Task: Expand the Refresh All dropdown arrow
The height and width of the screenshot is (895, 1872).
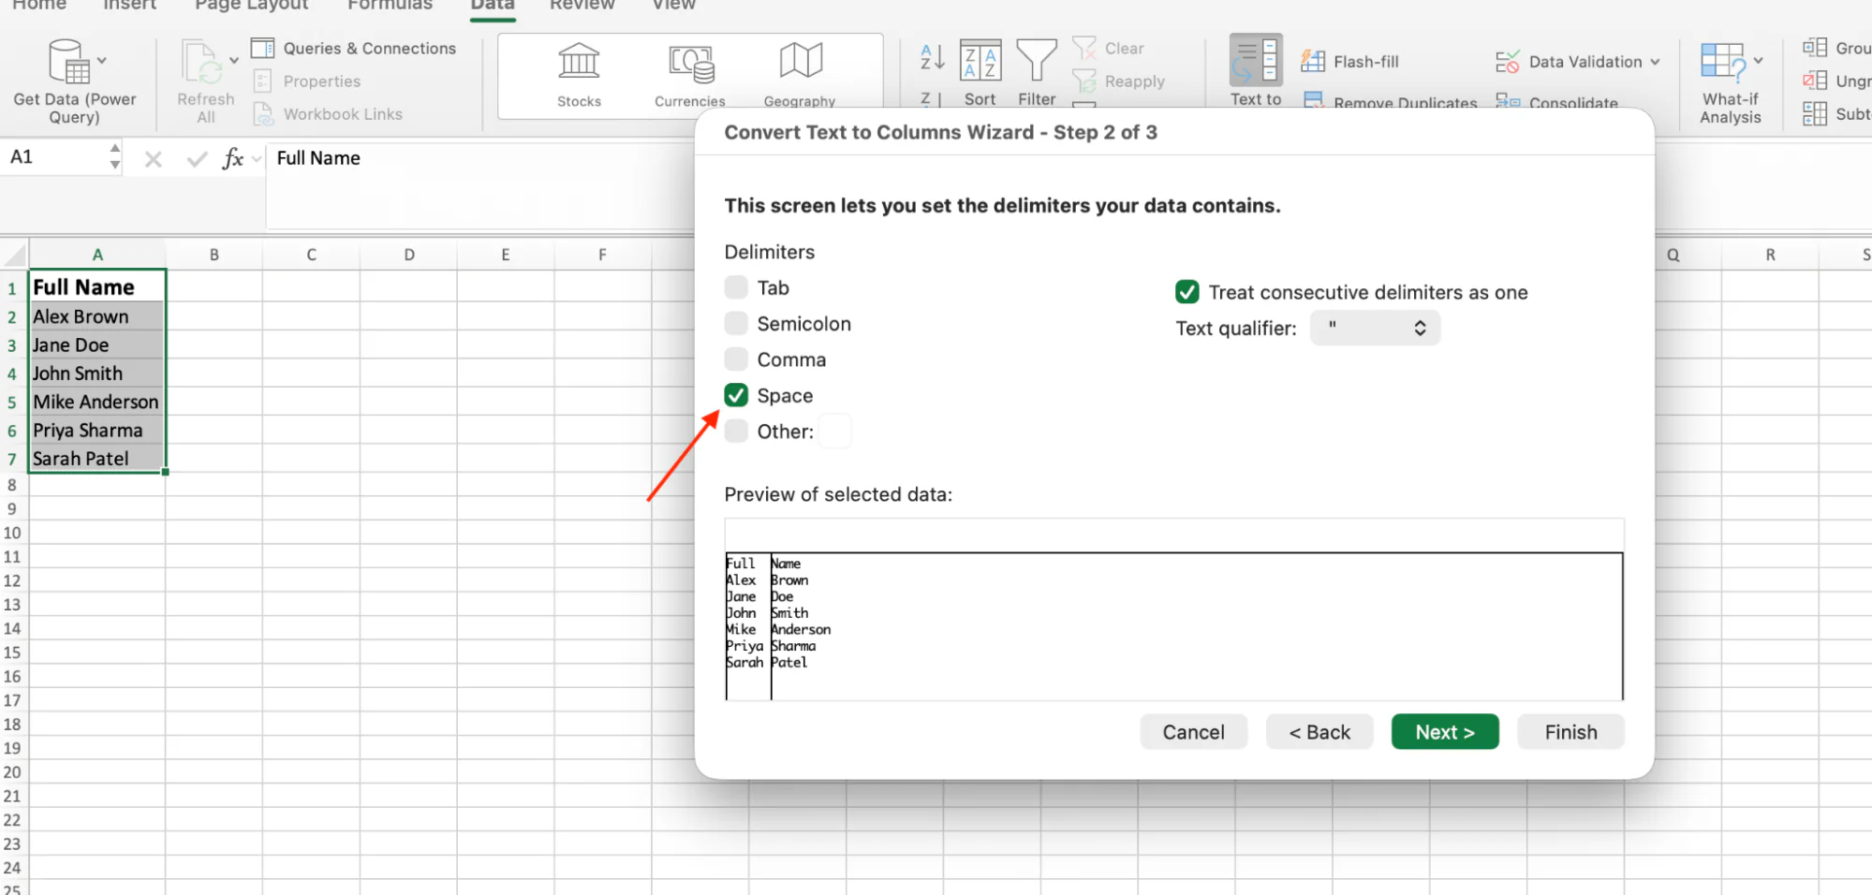Action: coord(234,61)
